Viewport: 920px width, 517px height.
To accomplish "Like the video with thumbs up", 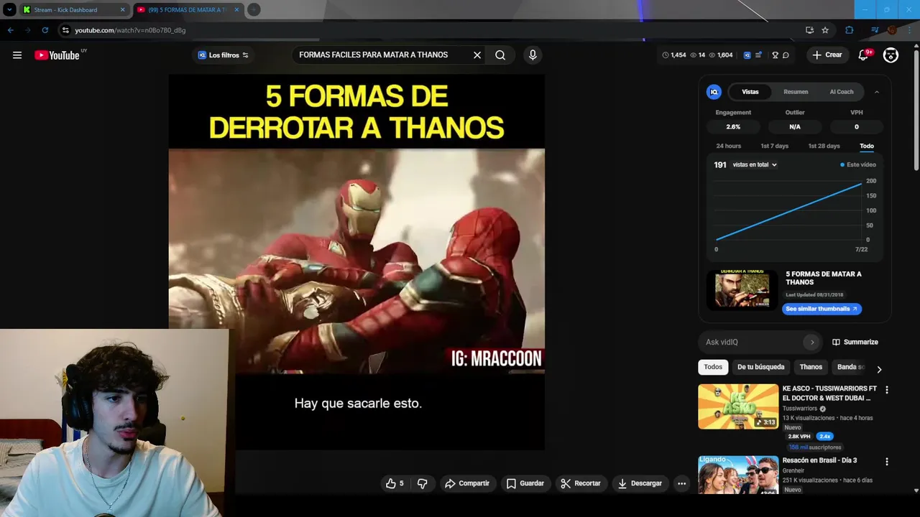I will [395, 484].
